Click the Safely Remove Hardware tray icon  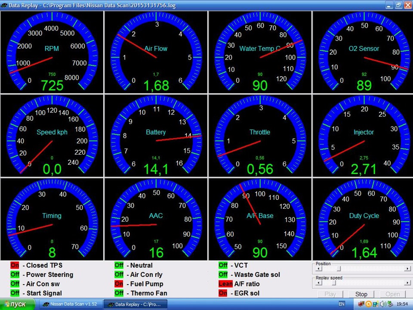coord(390,304)
